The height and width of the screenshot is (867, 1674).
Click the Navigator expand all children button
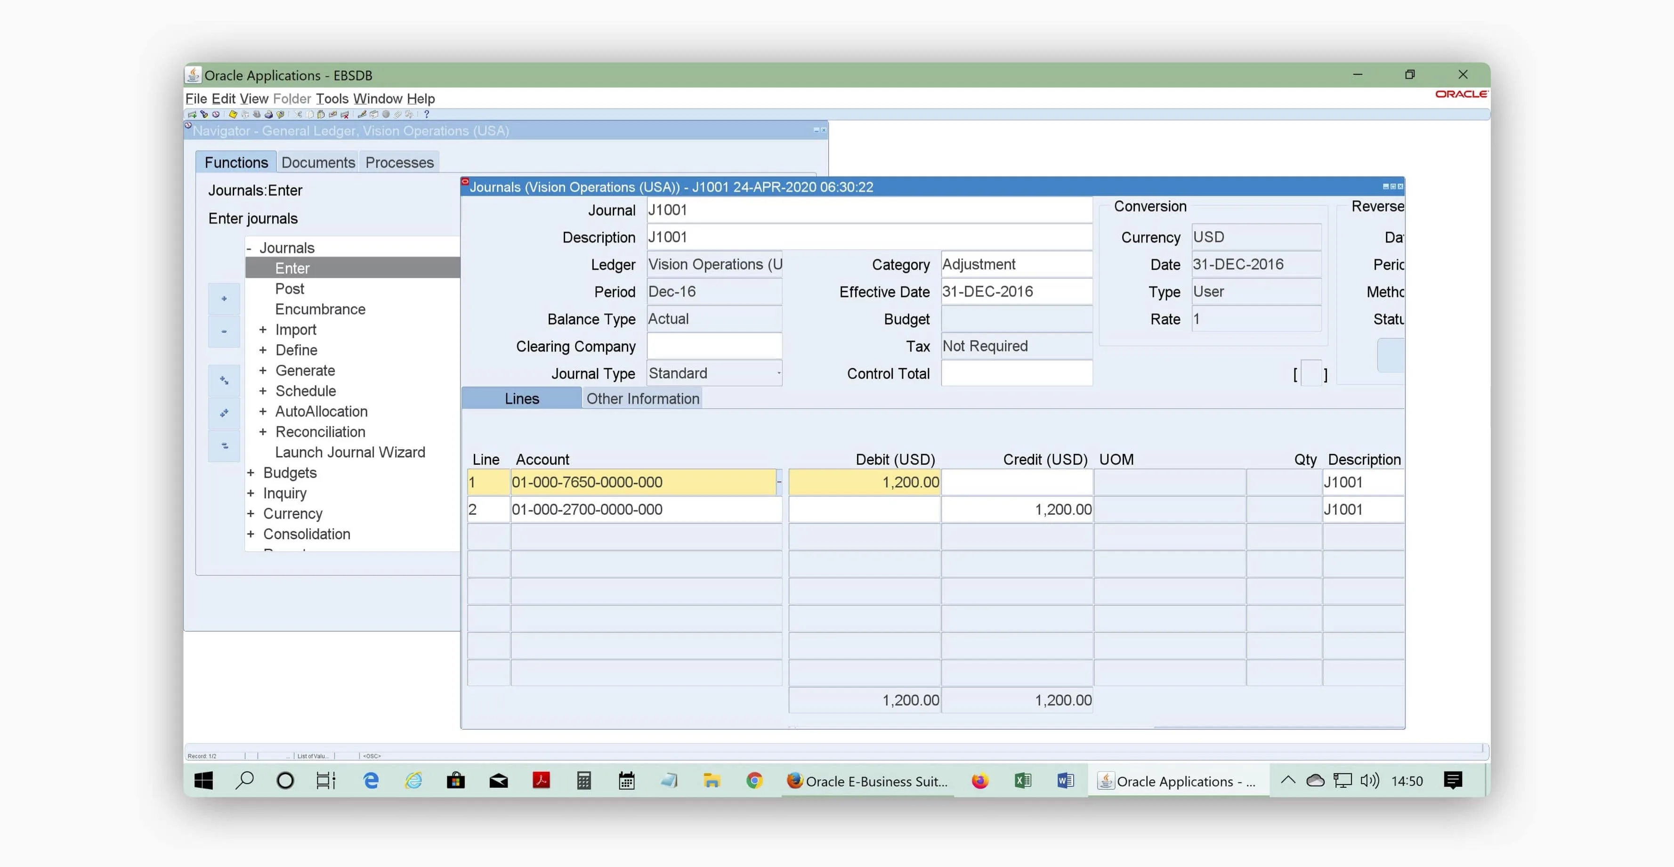(224, 380)
